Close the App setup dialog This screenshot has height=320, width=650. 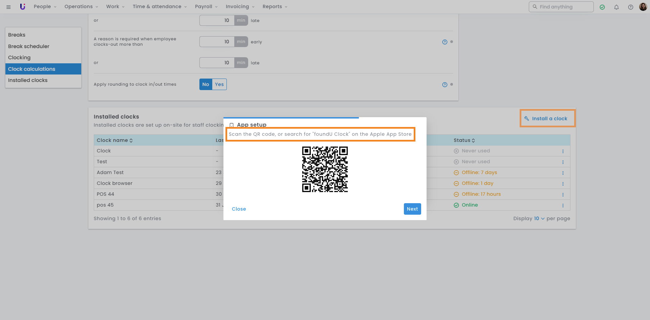[239, 209]
